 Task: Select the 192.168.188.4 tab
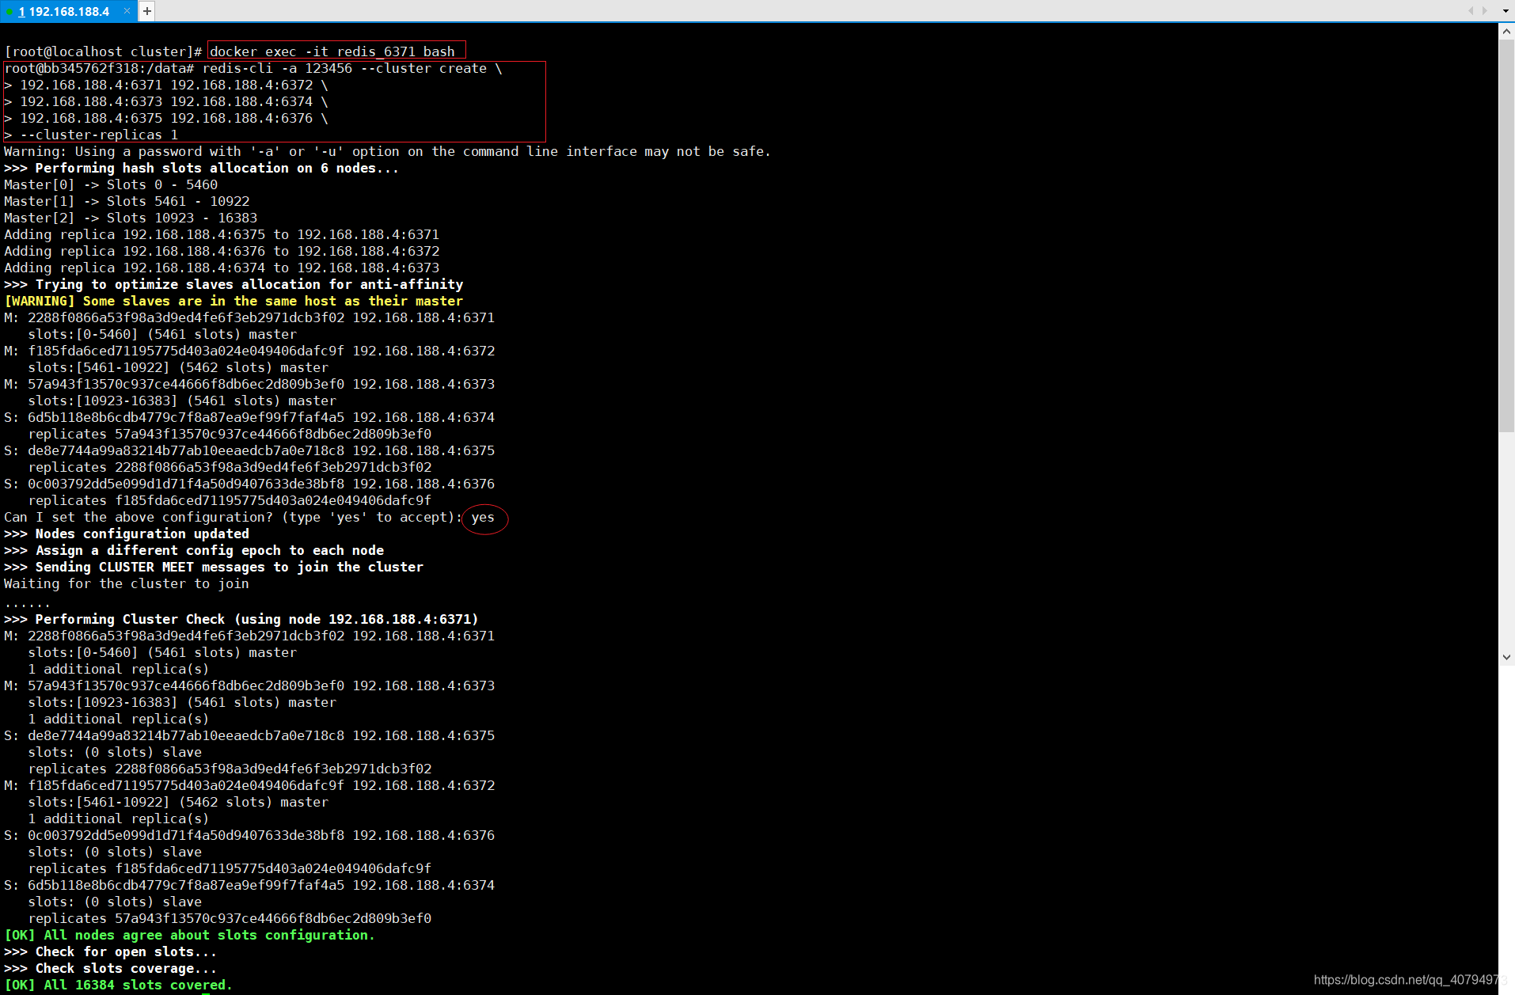point(67,11)
